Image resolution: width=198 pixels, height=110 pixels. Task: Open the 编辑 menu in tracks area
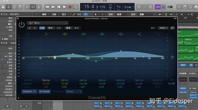click(45, 14)
